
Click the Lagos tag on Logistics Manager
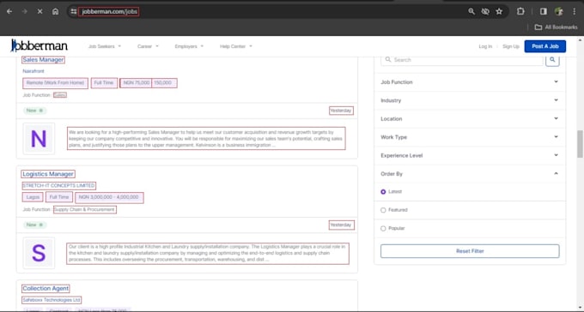(x=33, y=197)
